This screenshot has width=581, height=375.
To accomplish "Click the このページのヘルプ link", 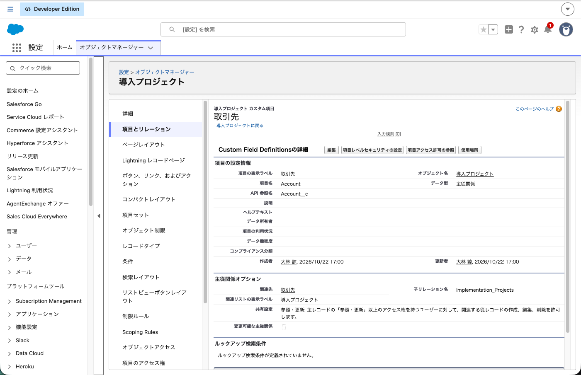I will [x=535, y=109].
